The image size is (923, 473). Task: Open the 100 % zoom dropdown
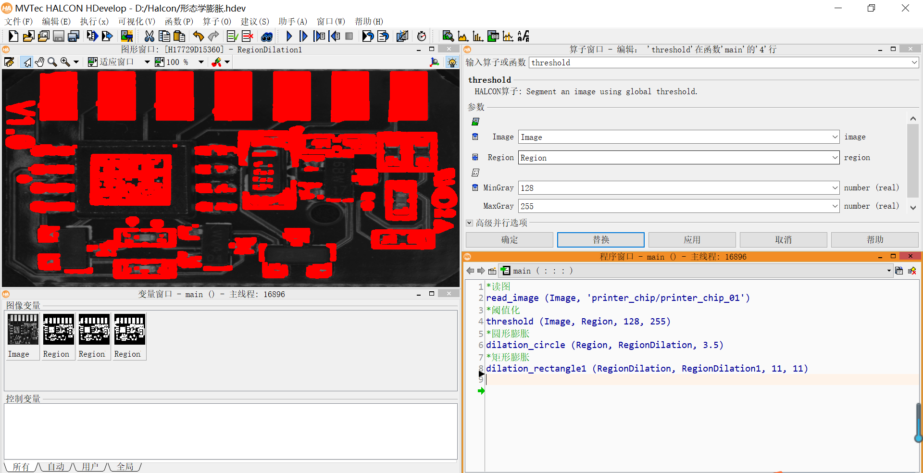click(x=201, y=62)
